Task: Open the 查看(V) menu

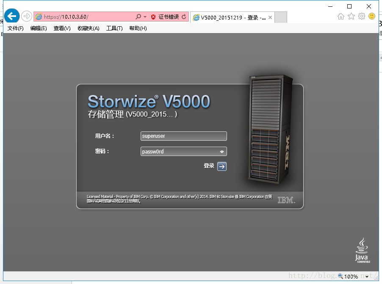Action: coord(62,28)
